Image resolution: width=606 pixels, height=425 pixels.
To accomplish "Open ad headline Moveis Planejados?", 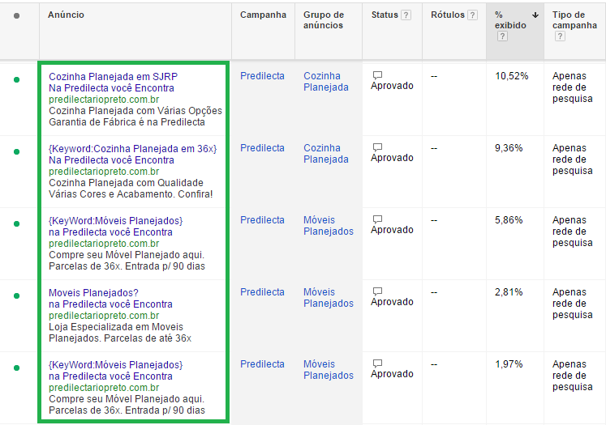I will tap(93, 293).
